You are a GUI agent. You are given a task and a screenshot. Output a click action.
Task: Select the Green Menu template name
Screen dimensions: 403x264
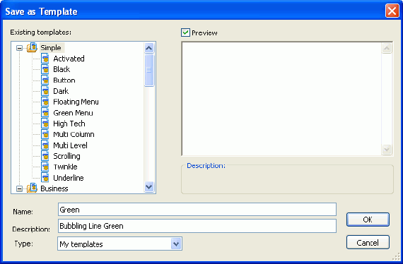[x=73, y=113]
